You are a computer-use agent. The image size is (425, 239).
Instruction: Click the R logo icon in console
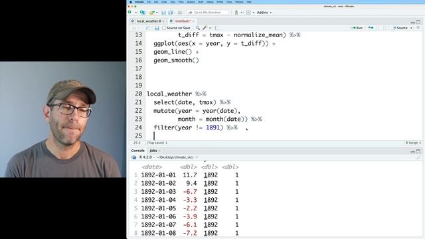133,157
